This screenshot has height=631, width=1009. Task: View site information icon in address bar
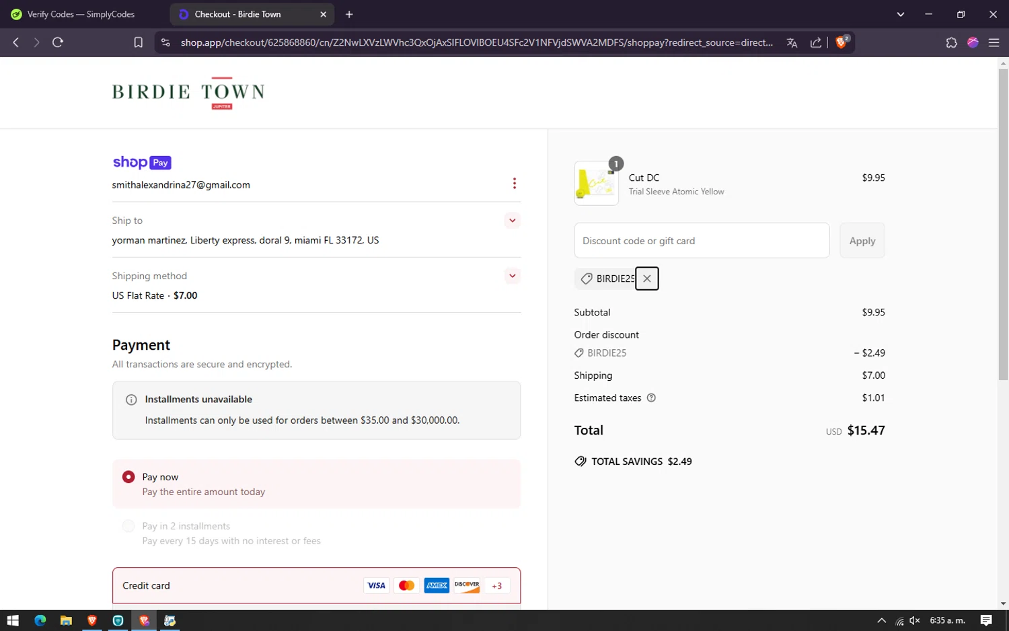[x=165, y=42]
